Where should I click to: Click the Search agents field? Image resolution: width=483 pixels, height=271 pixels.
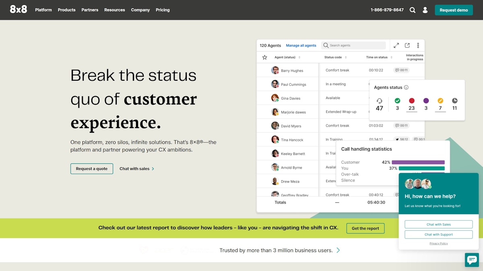(x=354, y=45)
